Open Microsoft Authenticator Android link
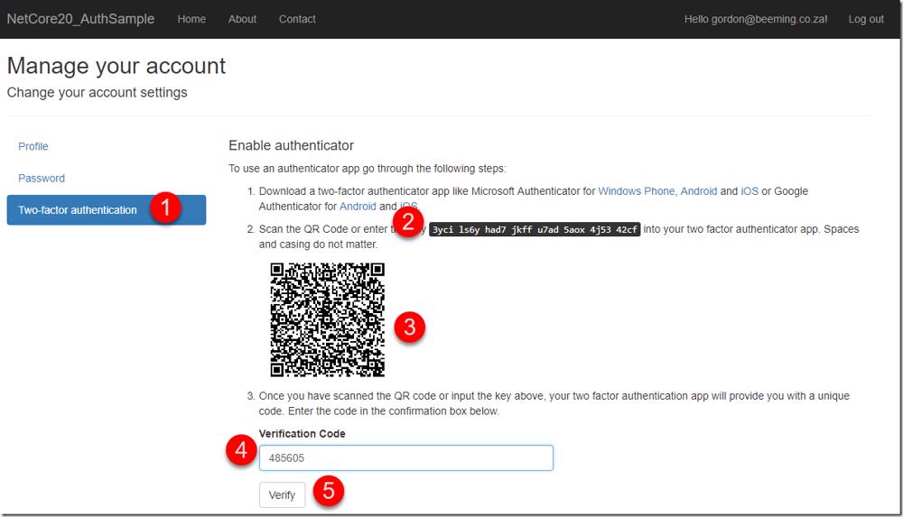The height and width of the screenshot is (517, 903). [699, 191]
